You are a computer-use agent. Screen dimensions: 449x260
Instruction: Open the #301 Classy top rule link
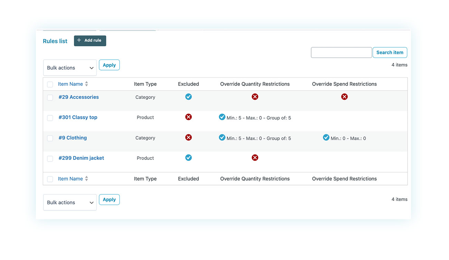point(78,117)
